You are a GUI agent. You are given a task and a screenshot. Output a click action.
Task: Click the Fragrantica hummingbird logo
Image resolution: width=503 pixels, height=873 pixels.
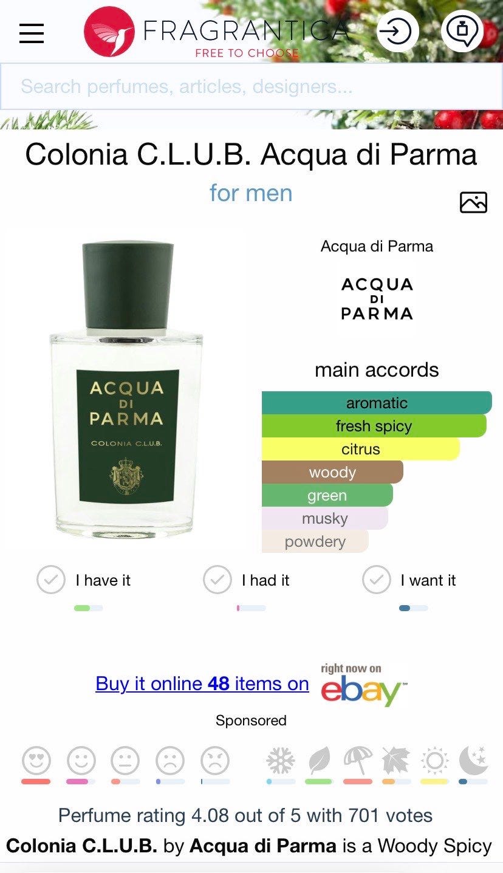(x=109, y=32)
